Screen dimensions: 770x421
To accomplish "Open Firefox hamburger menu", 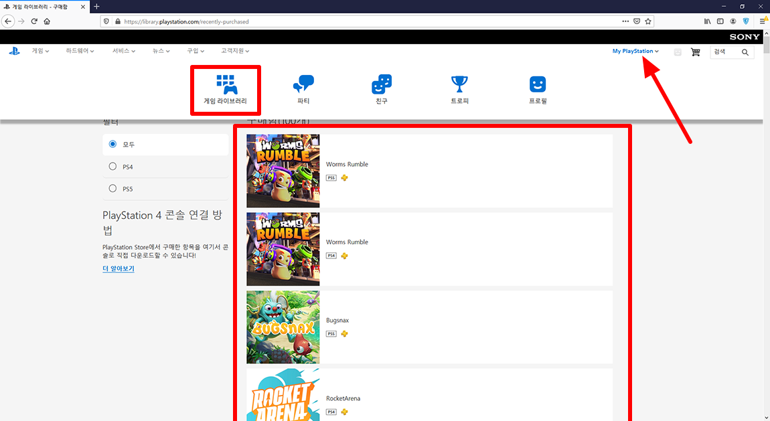I will click(763, 21).
